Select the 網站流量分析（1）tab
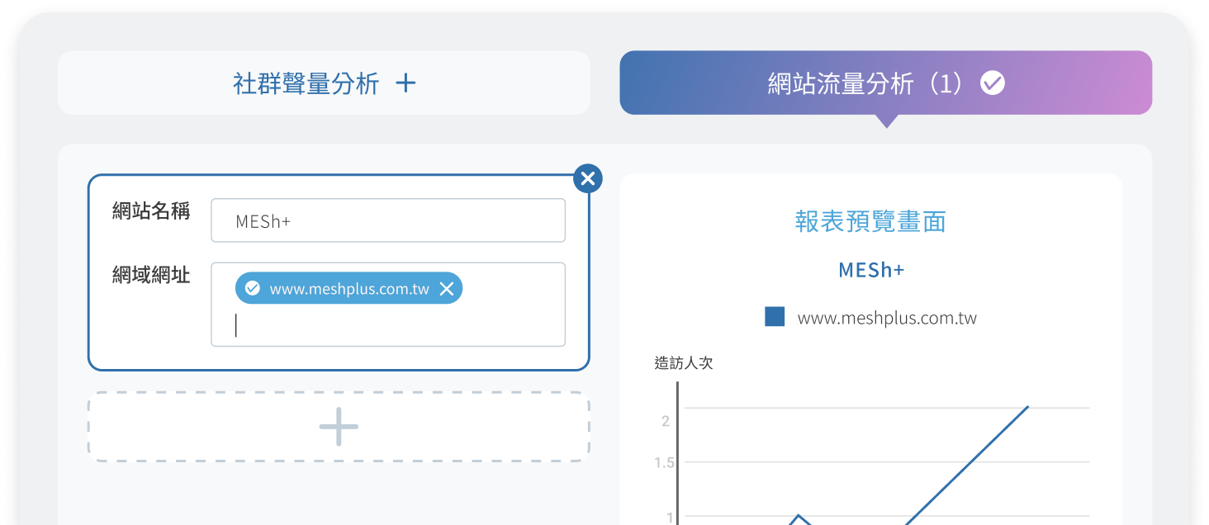Viewport: 1209px width, 525px height. pyautogui.click(x=867, y=83)
